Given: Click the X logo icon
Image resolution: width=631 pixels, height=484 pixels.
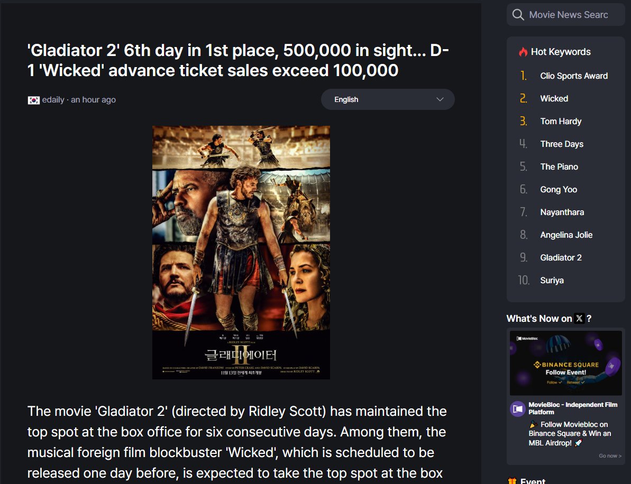Looking at the screenshot, I should (579, 319).
